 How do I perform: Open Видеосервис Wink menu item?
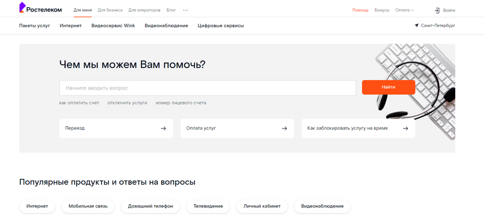click(113, 25)
